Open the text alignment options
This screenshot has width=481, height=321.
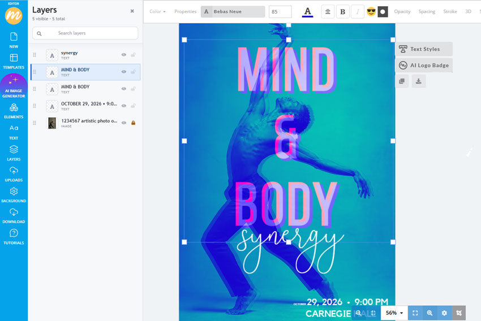(328, 12)
